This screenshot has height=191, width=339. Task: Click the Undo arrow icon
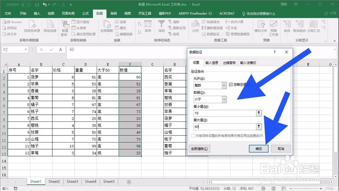click(45, 4)
